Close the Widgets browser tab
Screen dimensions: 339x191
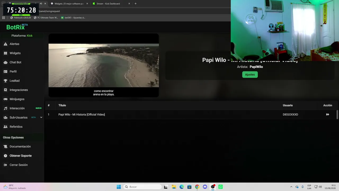coord(87,4)
